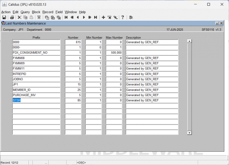
Task: Click the Description field of STSR row
Action: pyautogui.click(x=152, y=100)
